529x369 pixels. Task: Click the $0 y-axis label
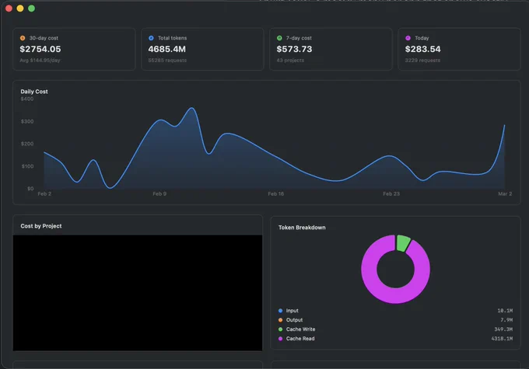30,189
